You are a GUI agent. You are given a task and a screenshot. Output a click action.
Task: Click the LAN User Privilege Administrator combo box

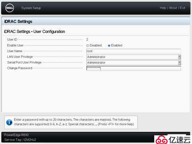coord(133,57)
